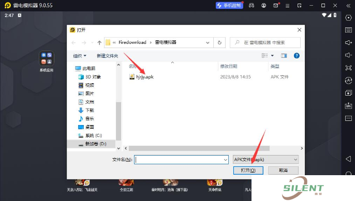Screen dimensions: 355x201
Task: Open keyboard mapping icon in sidebar
Action: point(348,30)
